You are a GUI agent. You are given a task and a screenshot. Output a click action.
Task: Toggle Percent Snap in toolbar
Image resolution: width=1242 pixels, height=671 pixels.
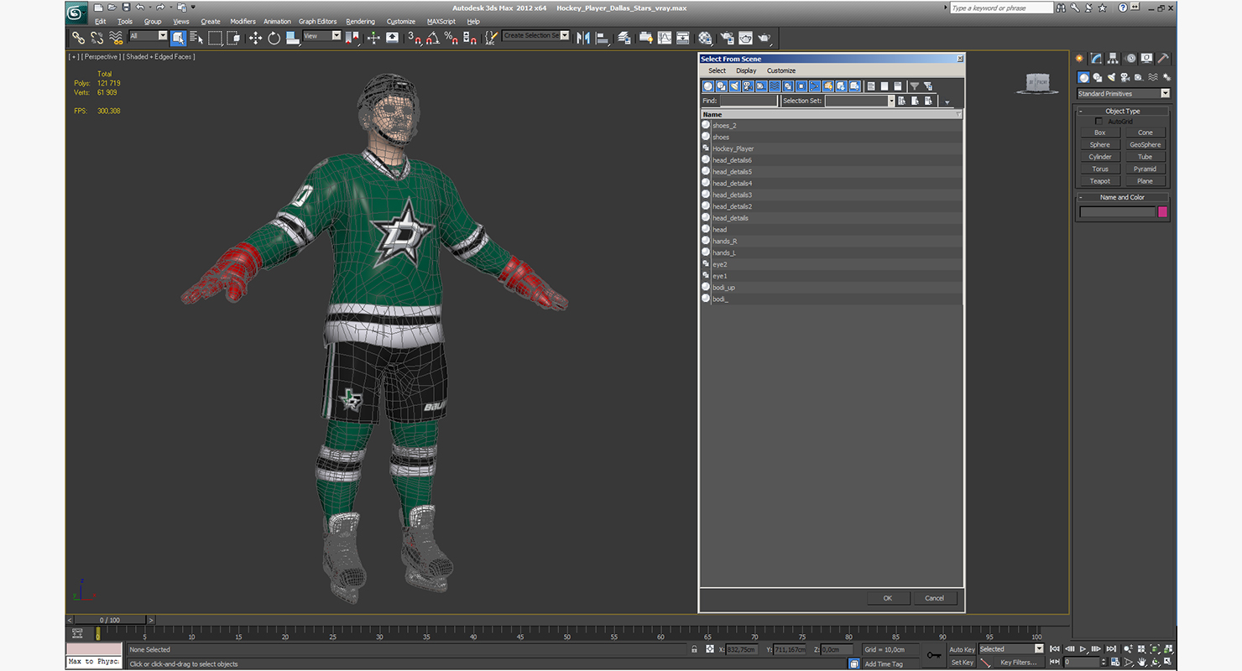451,38
